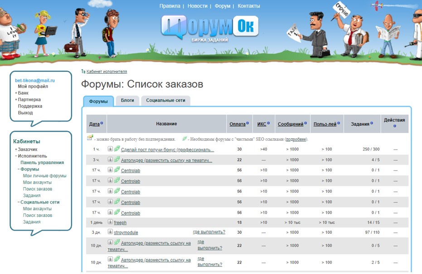This screenshot has width=422, height=274.
Task: Open Панель управления in sidebar
Action: click(x=42, y=163)
